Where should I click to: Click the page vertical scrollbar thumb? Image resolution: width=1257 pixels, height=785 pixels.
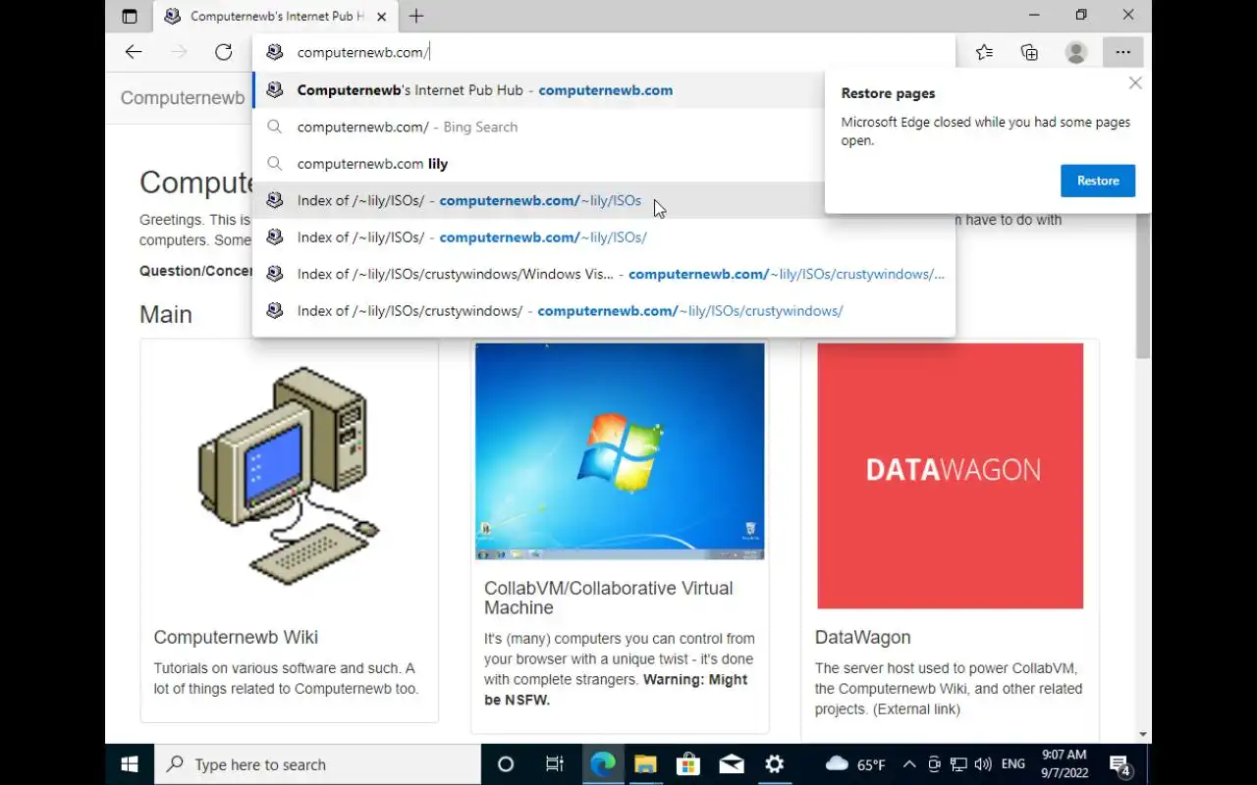tap(1143, 285)
